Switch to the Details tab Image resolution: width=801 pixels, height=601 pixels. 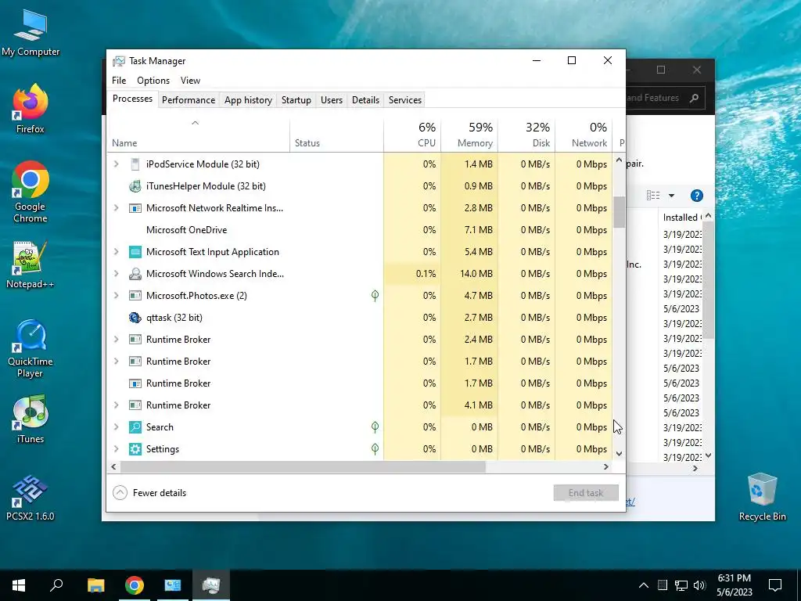click(x=366, y=100)
